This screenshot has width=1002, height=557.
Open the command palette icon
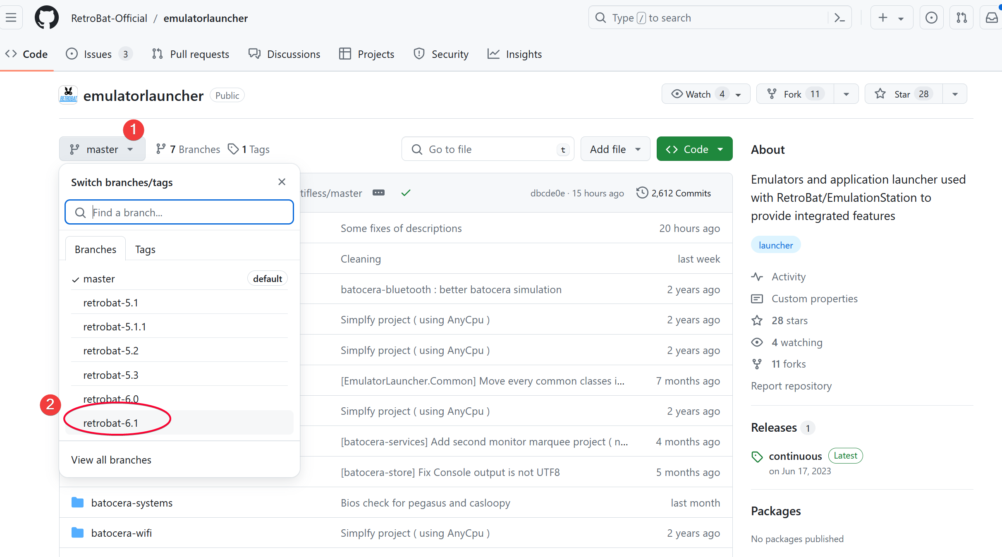coord(839,18)
